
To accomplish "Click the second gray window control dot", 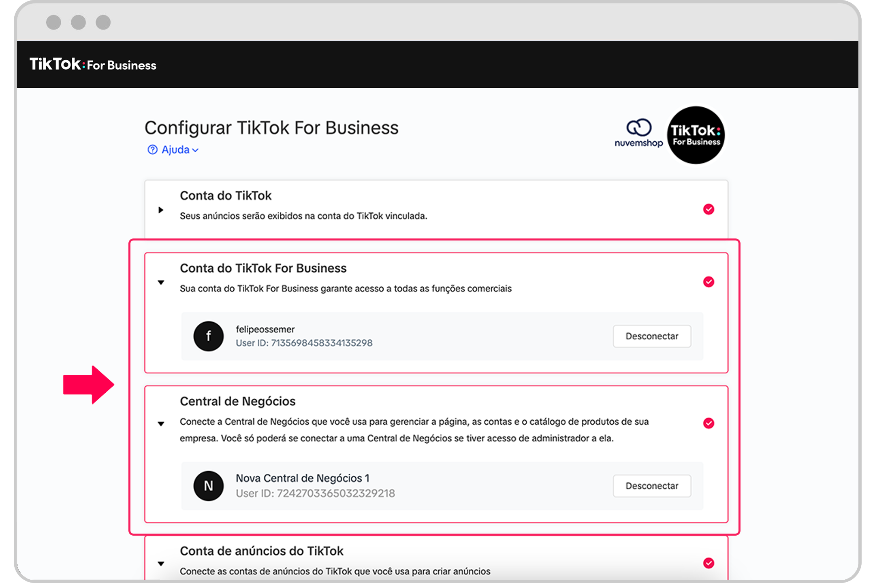I will click(78, 22).
